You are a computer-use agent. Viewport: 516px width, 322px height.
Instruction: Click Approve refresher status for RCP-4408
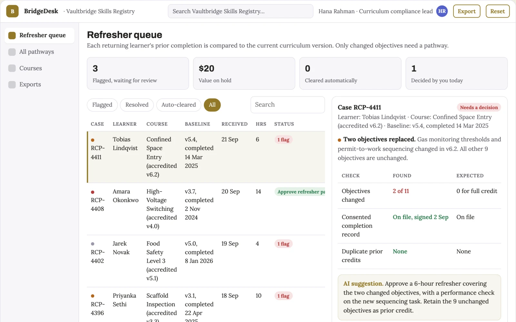300,192
